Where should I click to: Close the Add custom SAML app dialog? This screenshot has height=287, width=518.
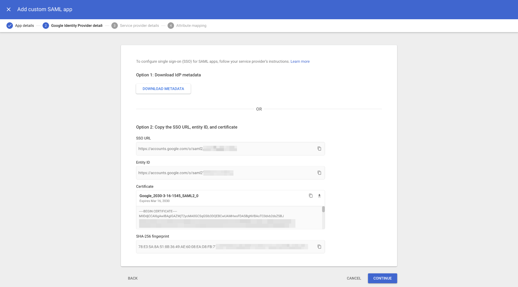coord(9,9)
